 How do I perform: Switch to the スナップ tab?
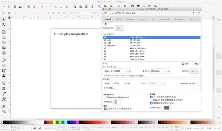coord(142,19)
